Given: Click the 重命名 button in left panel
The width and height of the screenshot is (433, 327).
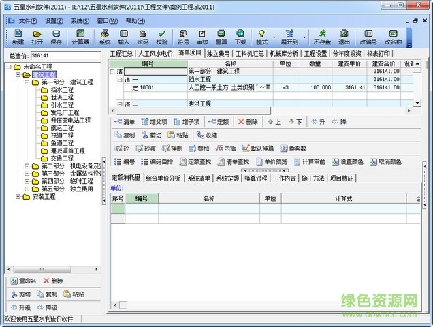Looking at the screenshot, I should pos(23,281).
